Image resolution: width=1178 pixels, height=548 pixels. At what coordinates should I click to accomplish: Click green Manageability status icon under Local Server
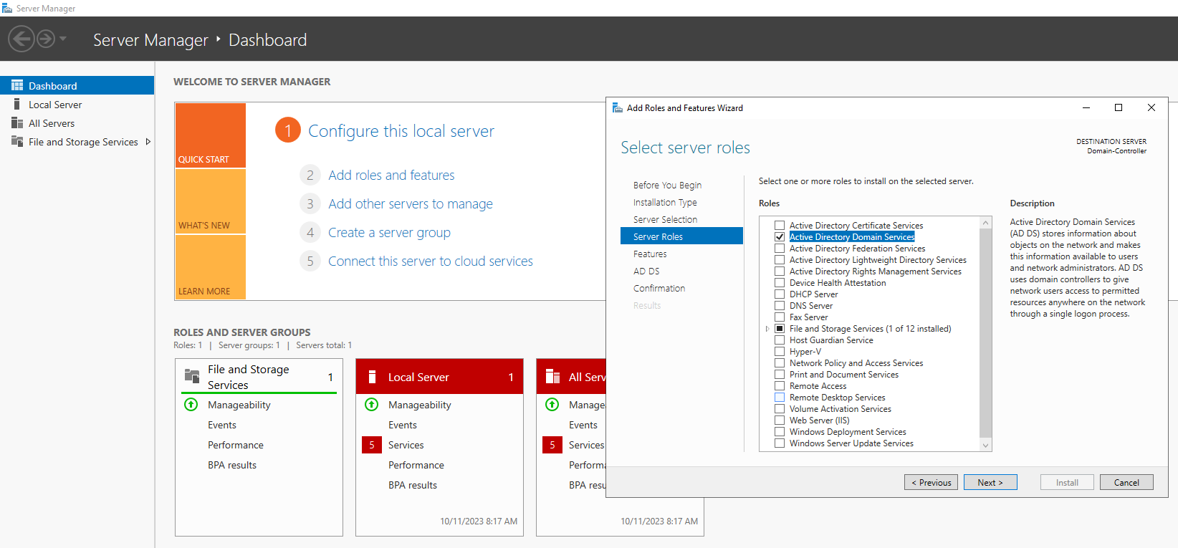coord(372,405)
